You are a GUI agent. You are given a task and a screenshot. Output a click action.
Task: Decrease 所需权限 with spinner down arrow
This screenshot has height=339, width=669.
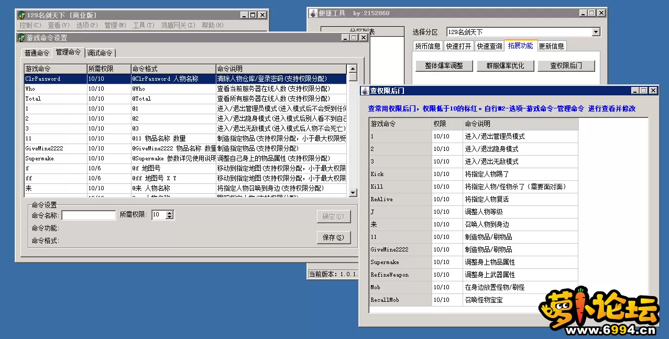(170, 217)
